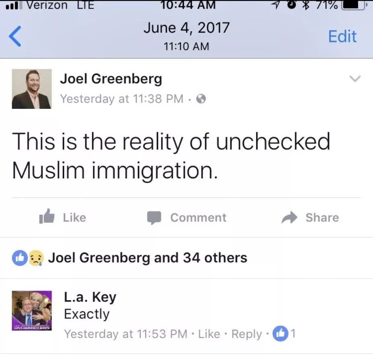Open L.a. Key's profile thumbnail
The image size is (373, 356).
32,311
